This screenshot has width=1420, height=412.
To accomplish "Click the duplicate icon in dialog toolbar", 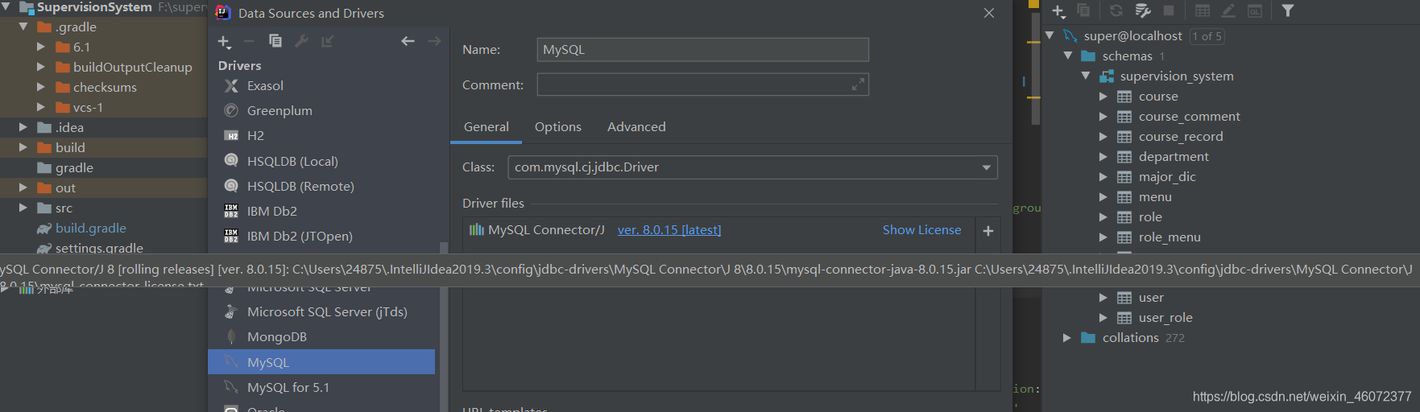I will 275,41.
